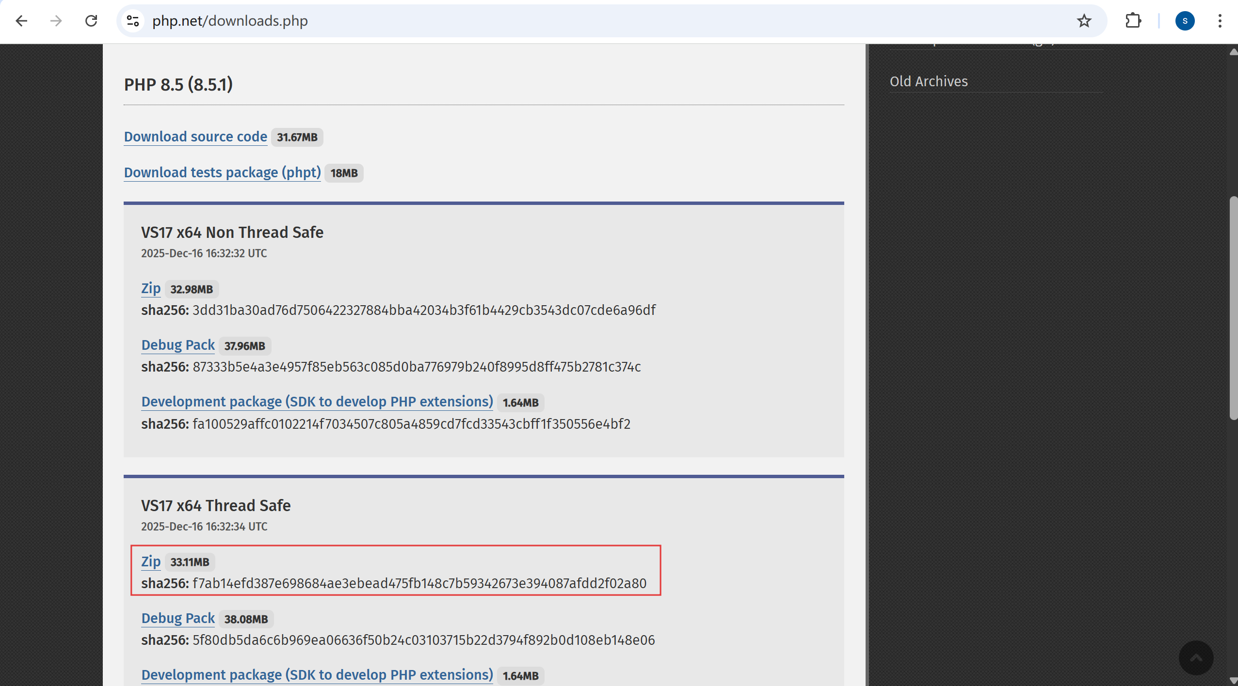Click the scroll-to-top round button
The height and width of the screenshot is (686, 1238).
pos(1196,657)
